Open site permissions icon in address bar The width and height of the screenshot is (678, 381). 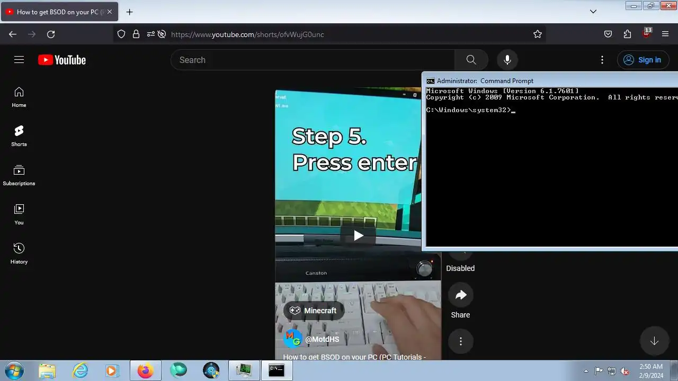[x=151, y=34]
